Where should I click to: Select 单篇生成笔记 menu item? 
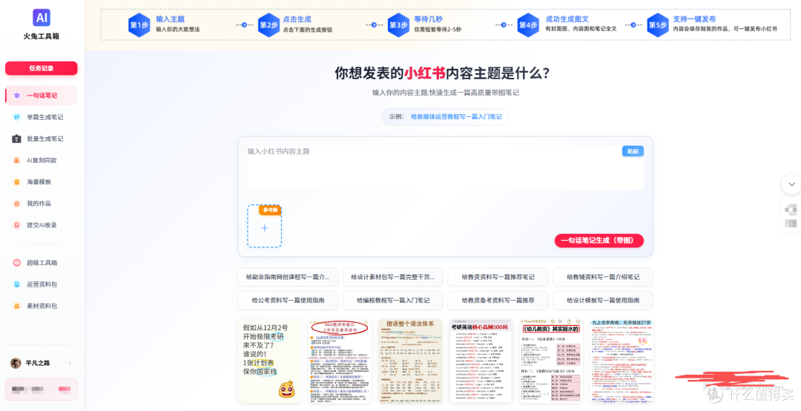(x=42, y=117)
